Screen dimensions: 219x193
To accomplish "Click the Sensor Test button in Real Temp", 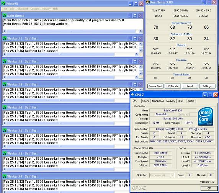I will click(x=155, y=86).
